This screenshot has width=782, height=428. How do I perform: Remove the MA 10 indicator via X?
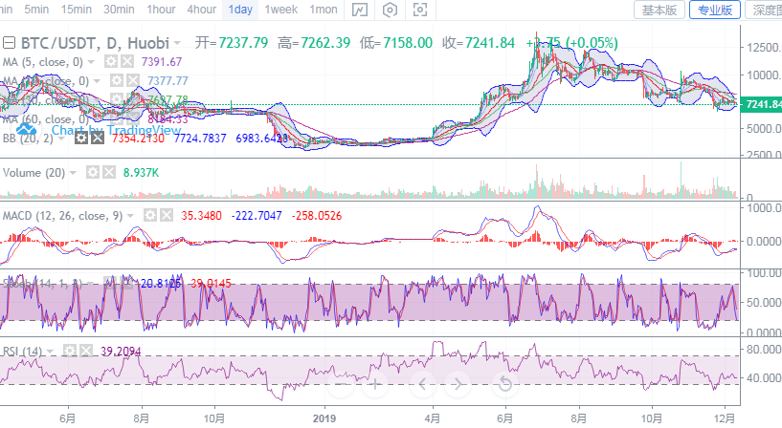(133, 80)
